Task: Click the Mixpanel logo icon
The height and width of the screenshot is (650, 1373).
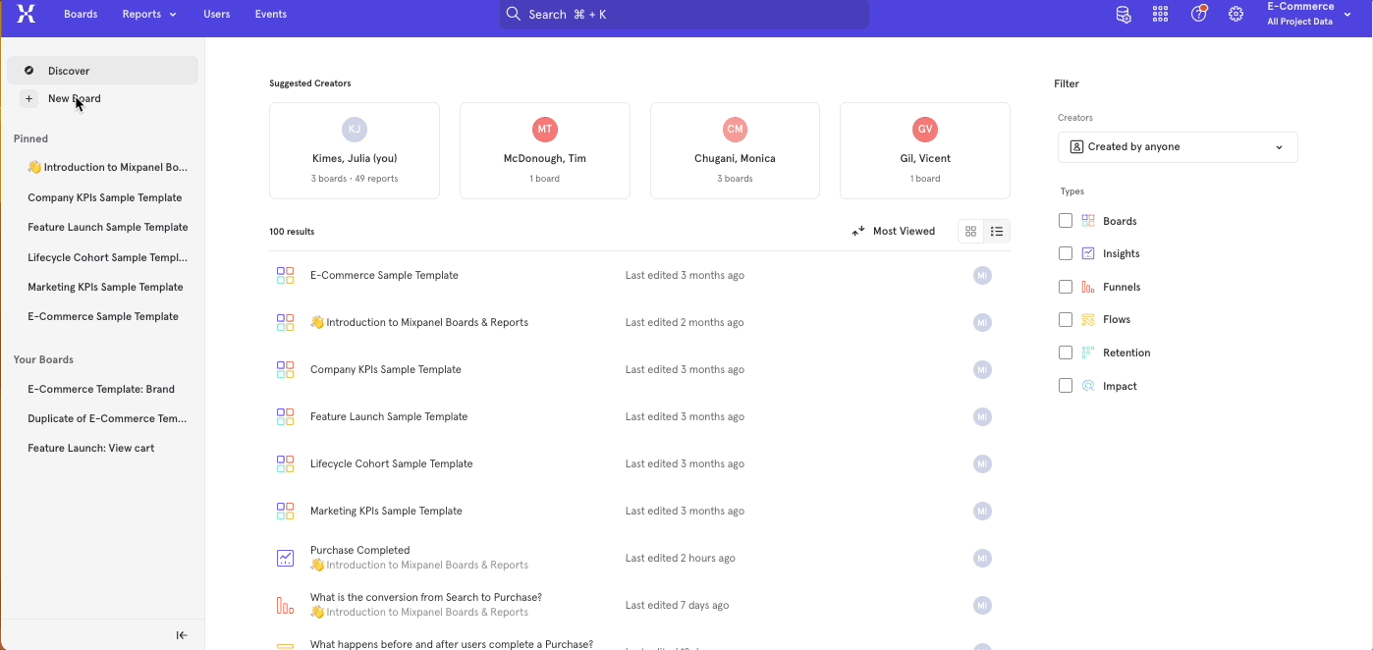Action: (x=27, y=14)
